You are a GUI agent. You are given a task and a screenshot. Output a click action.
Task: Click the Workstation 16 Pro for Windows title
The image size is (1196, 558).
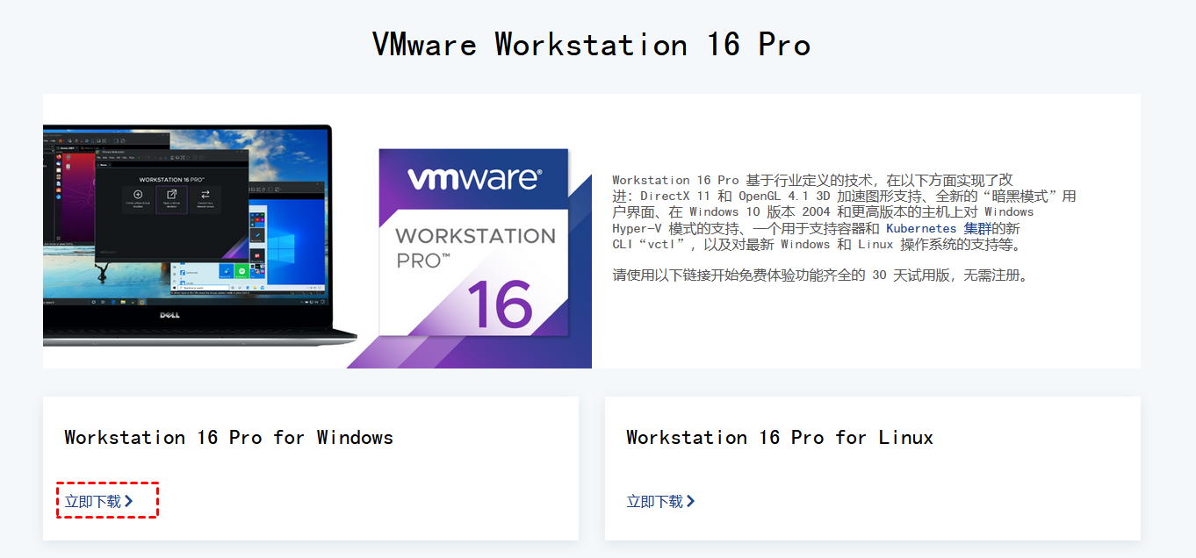pyautogui.click(x=229, y=437)
